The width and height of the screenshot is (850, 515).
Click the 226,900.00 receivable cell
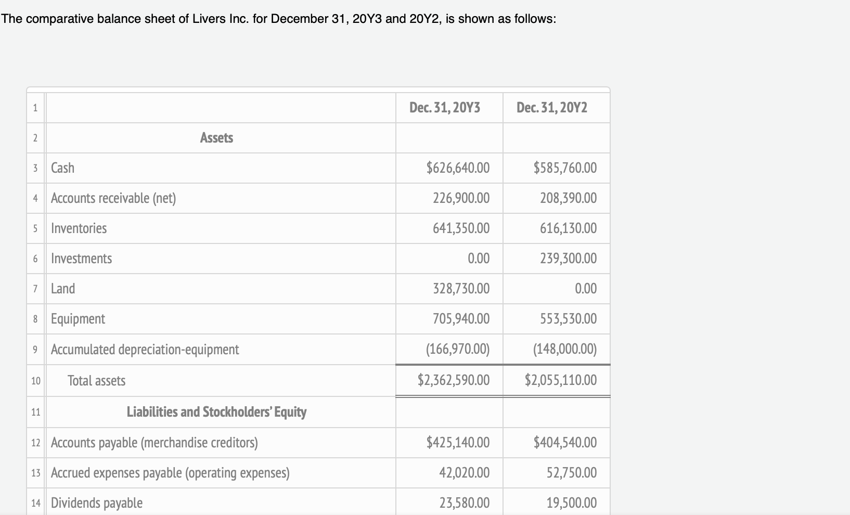[x=461, y=198]
